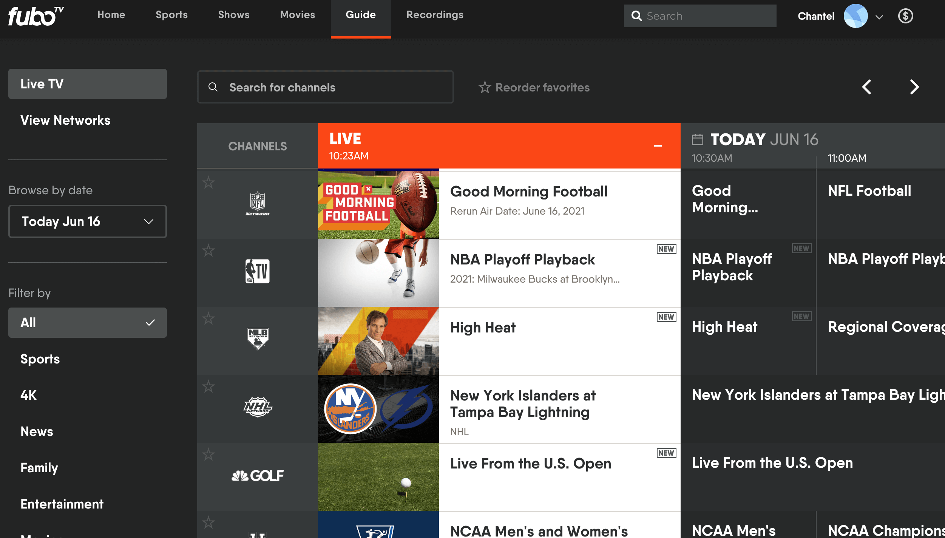
Task: Favorite the MLB Network channel star
Action: (208, 318)
